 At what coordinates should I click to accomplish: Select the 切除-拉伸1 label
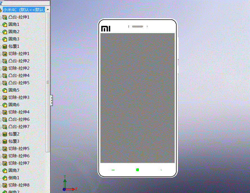tap(19, 54)
